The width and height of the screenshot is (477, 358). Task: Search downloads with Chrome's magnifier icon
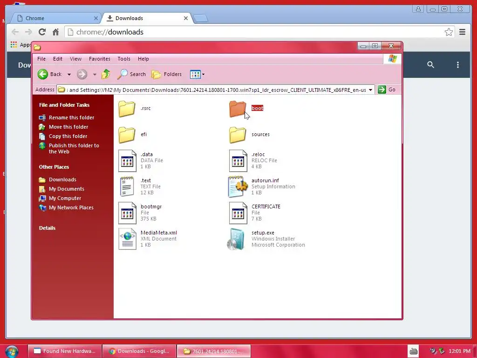coord(430,64)
